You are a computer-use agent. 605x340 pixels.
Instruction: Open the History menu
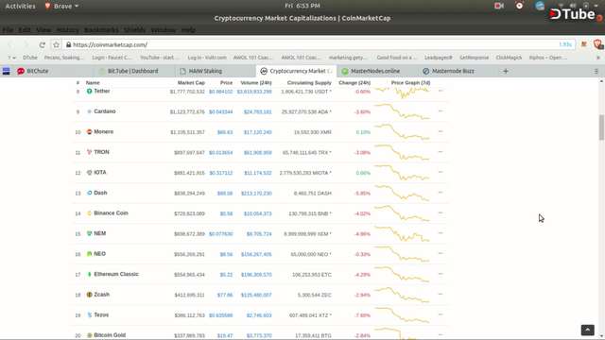tap(67, 29)
